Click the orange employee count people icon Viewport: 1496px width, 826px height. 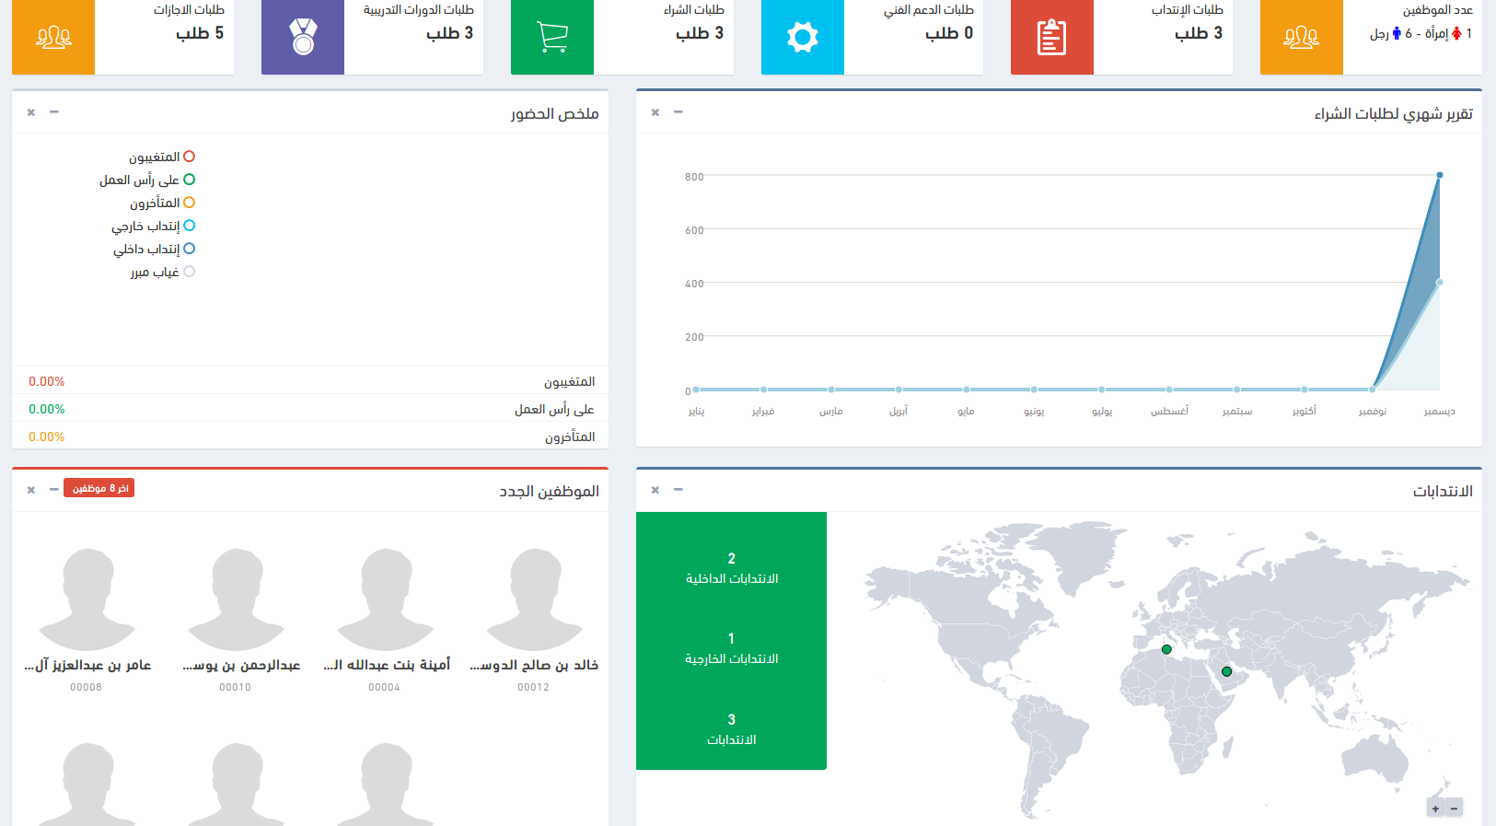[1301, 38]
